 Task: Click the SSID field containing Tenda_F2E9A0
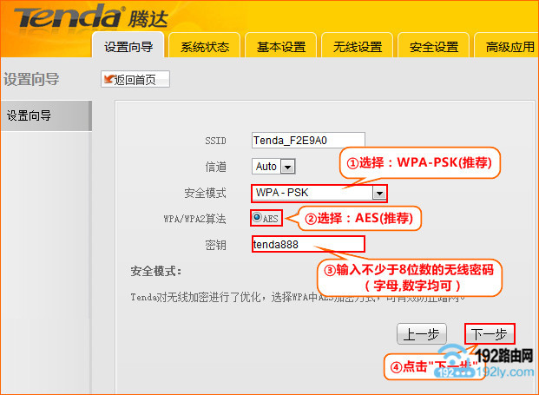(x=308, y=140)
